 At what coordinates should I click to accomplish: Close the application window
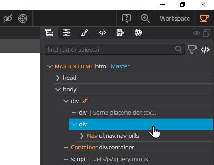click(x=203, y=4)
